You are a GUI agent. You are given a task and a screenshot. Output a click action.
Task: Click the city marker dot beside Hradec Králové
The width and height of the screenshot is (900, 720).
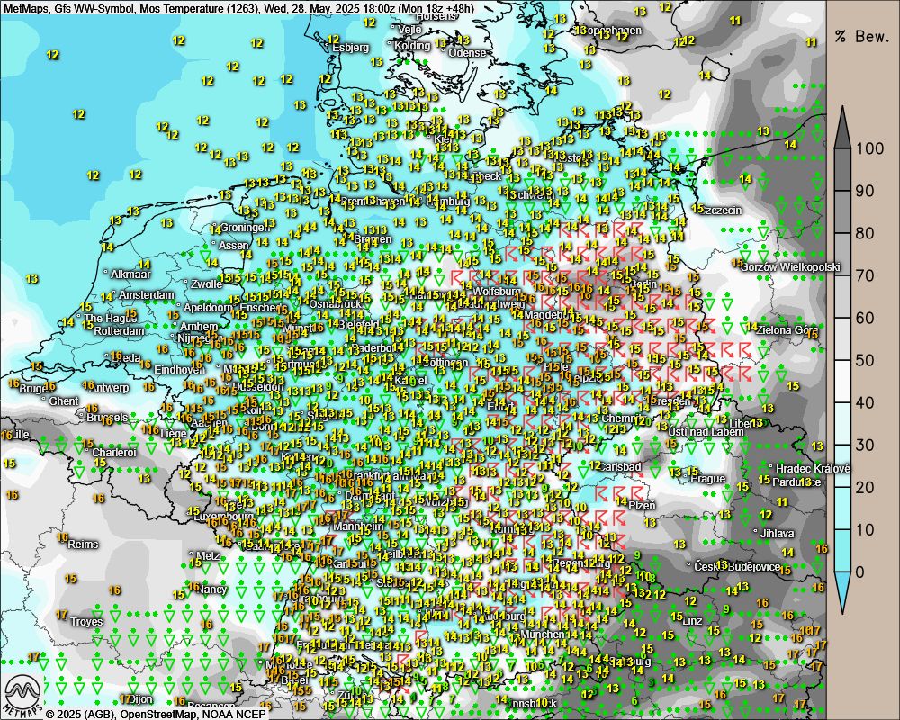[771, 466]
